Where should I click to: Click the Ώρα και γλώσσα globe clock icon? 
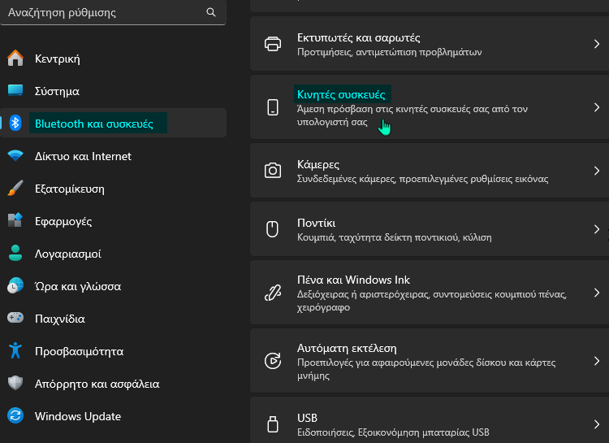pos(15,286)
